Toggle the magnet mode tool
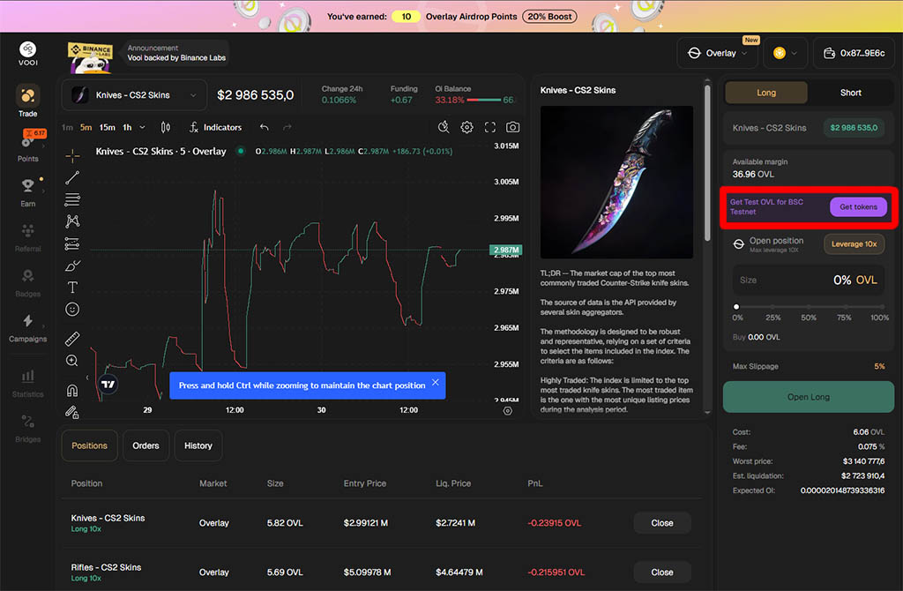 tap(72, 391)
